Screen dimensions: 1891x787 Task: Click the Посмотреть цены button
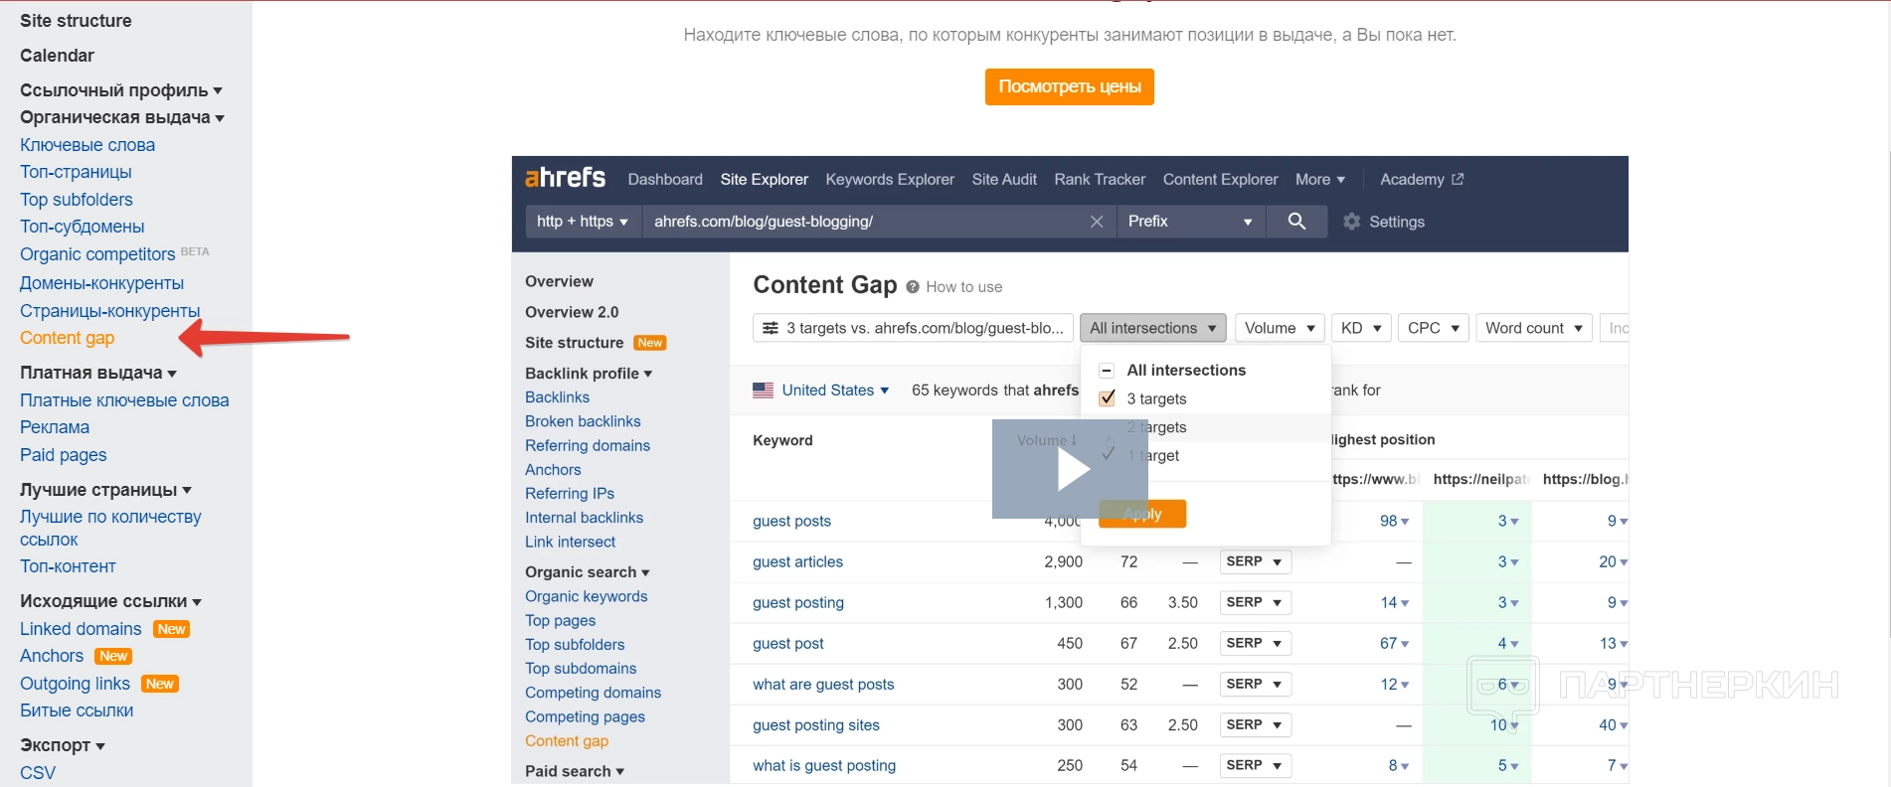(1070, 86)
